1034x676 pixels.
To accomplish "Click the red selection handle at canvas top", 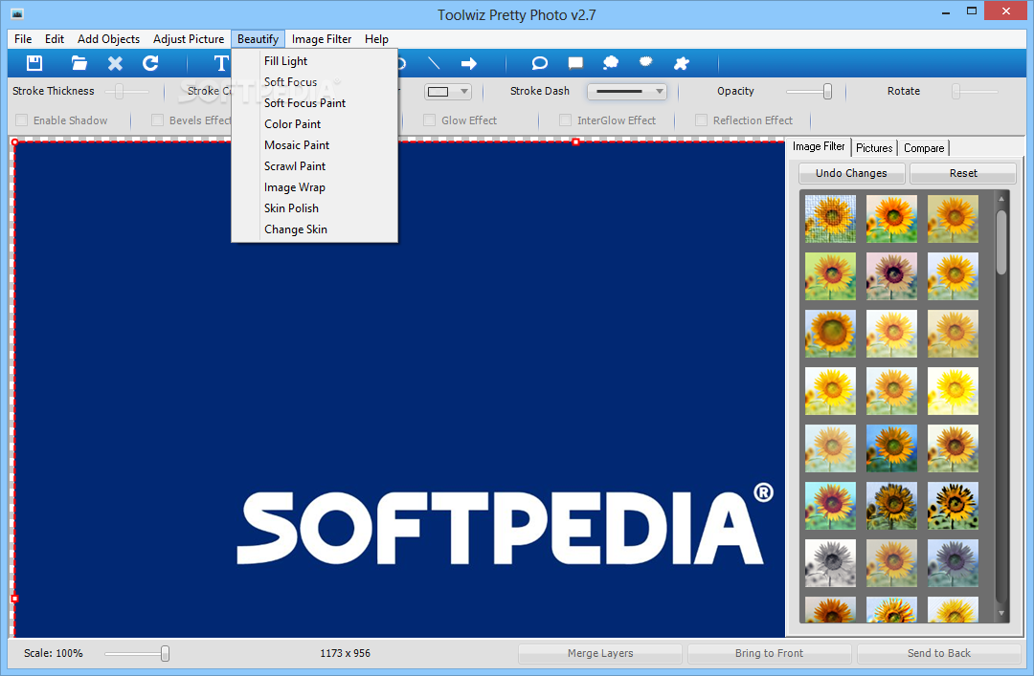I will [575, 142].
